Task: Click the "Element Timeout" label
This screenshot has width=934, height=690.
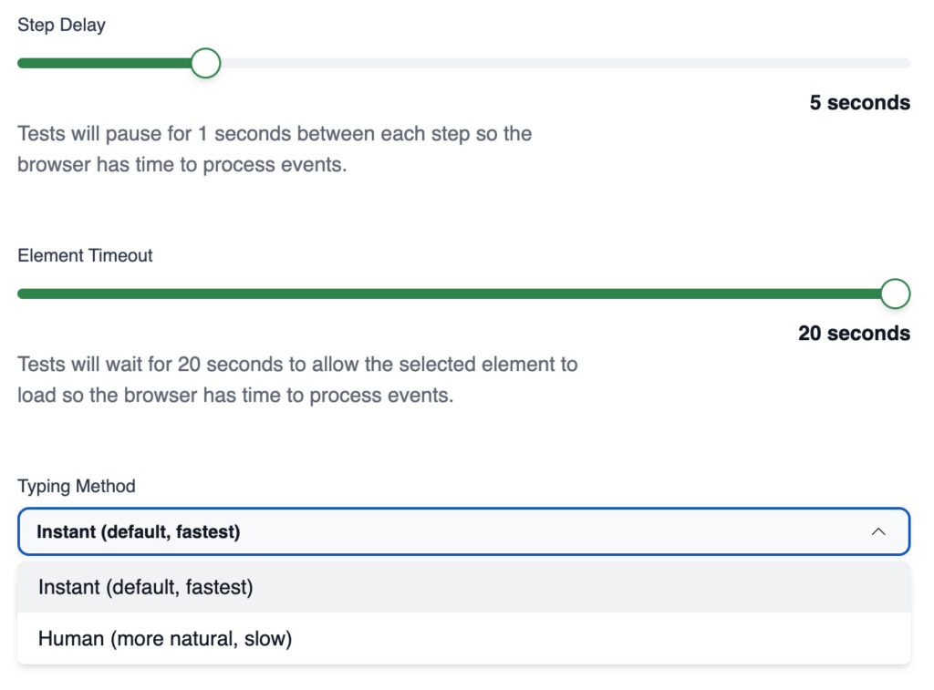Action: point(85,256)
